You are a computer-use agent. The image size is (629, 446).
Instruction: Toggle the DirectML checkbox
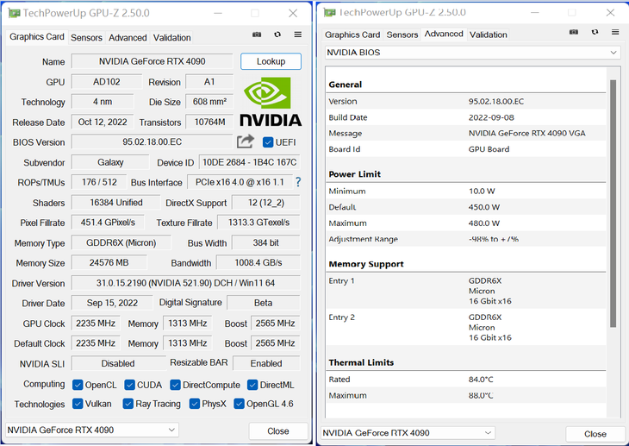coord(252,385)
